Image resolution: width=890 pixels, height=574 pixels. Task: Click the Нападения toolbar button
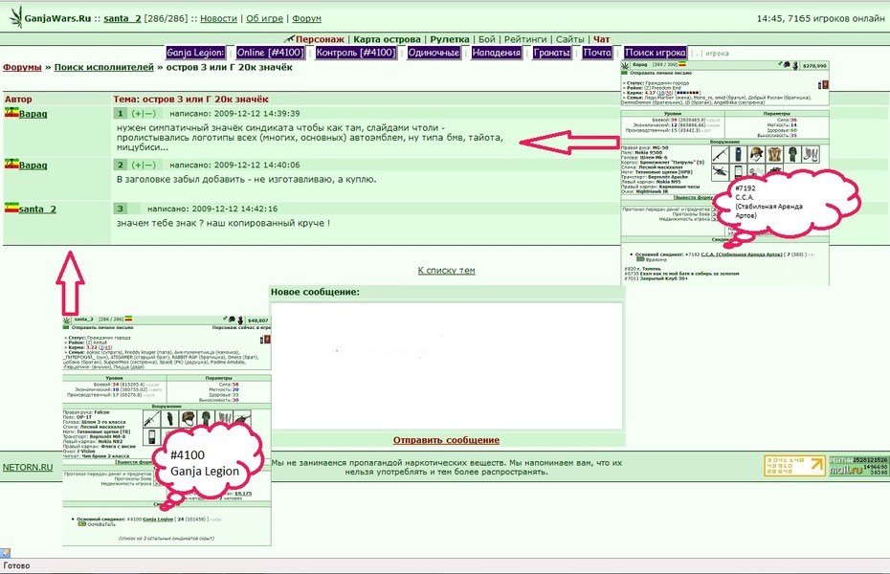point(496,53)
